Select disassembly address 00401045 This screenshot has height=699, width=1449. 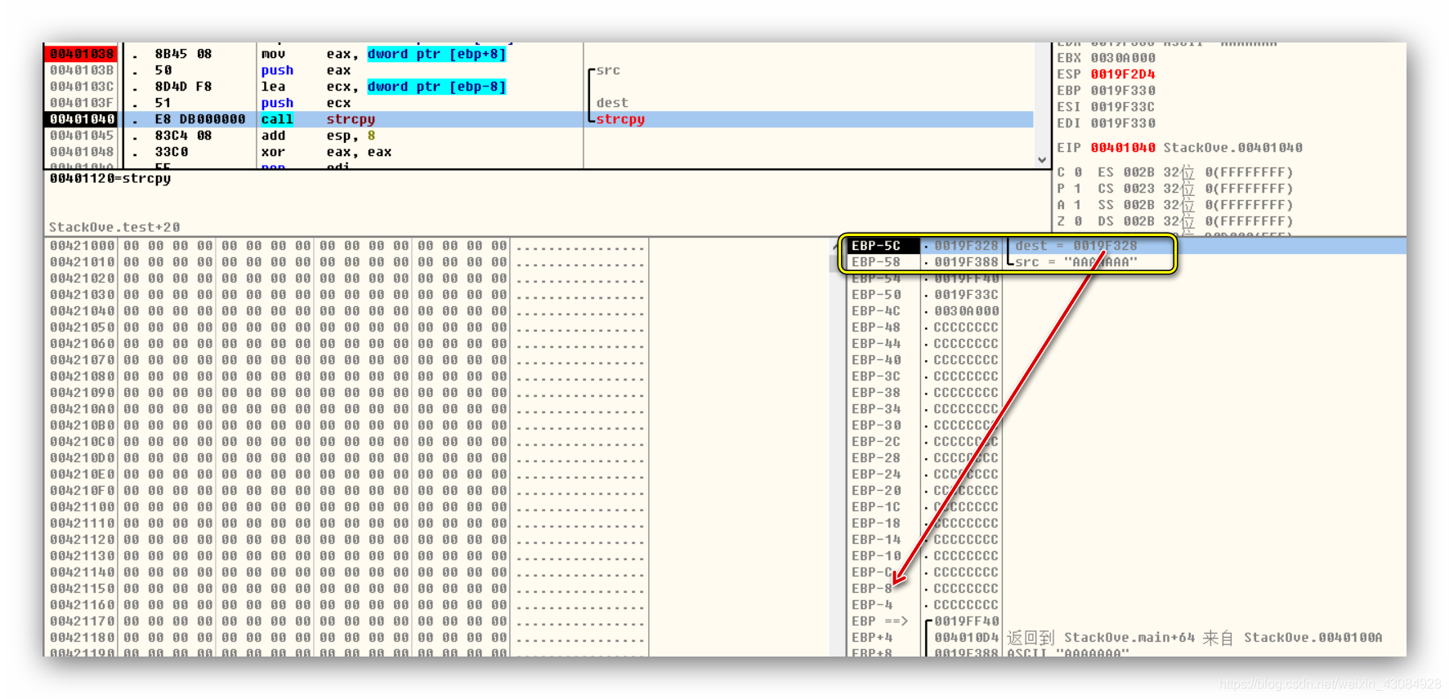[x=81, y=136]
